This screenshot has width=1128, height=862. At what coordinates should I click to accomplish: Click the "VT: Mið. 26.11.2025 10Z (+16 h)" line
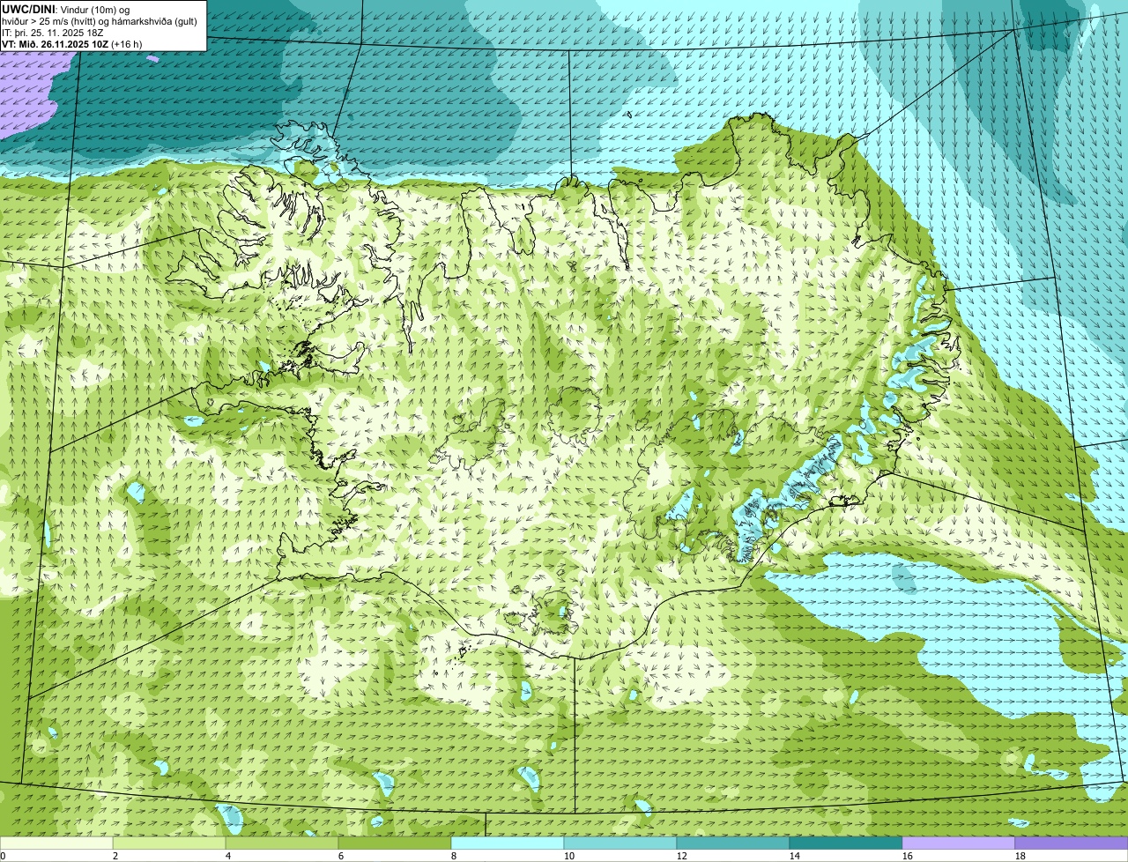(72, 43)
